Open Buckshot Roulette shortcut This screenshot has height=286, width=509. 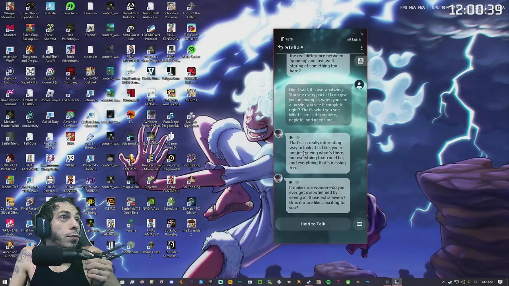tap(171, 228)
